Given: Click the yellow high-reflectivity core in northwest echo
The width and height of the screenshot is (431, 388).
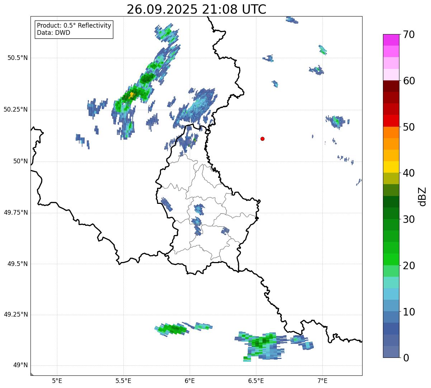Looking at the screenshot, I should click(x=132, y=95).
